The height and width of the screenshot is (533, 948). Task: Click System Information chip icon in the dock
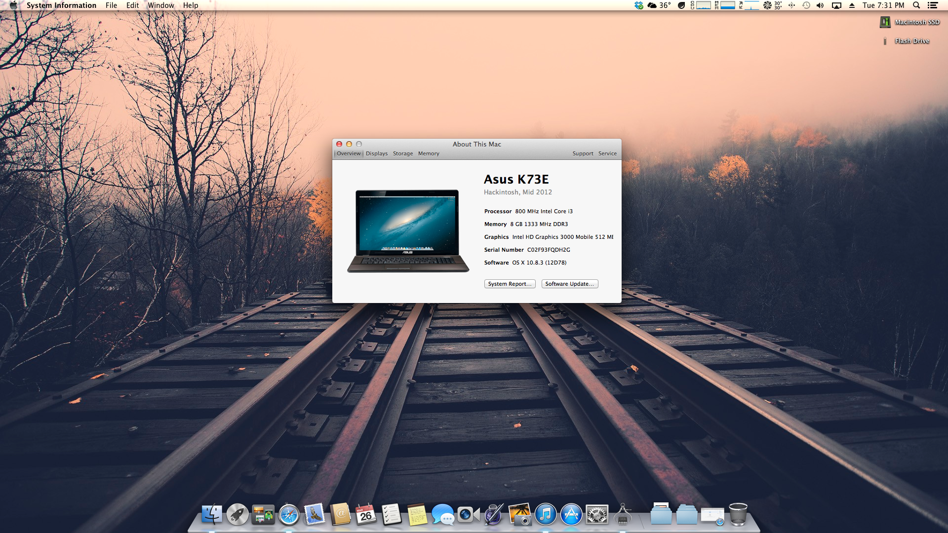pyautogui.click(x=623, y=515)
